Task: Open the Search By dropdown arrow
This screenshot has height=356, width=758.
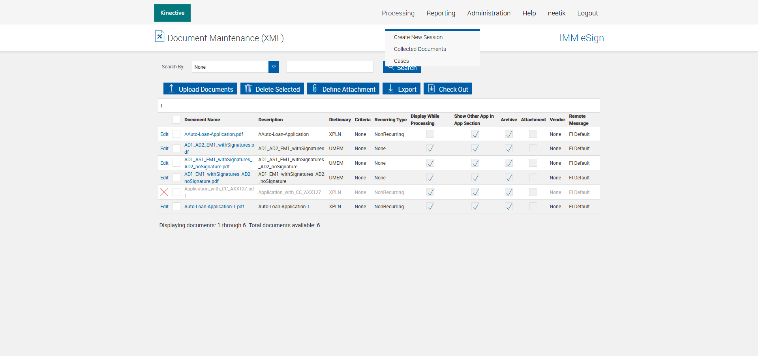Action: click(x=274, y=67)
